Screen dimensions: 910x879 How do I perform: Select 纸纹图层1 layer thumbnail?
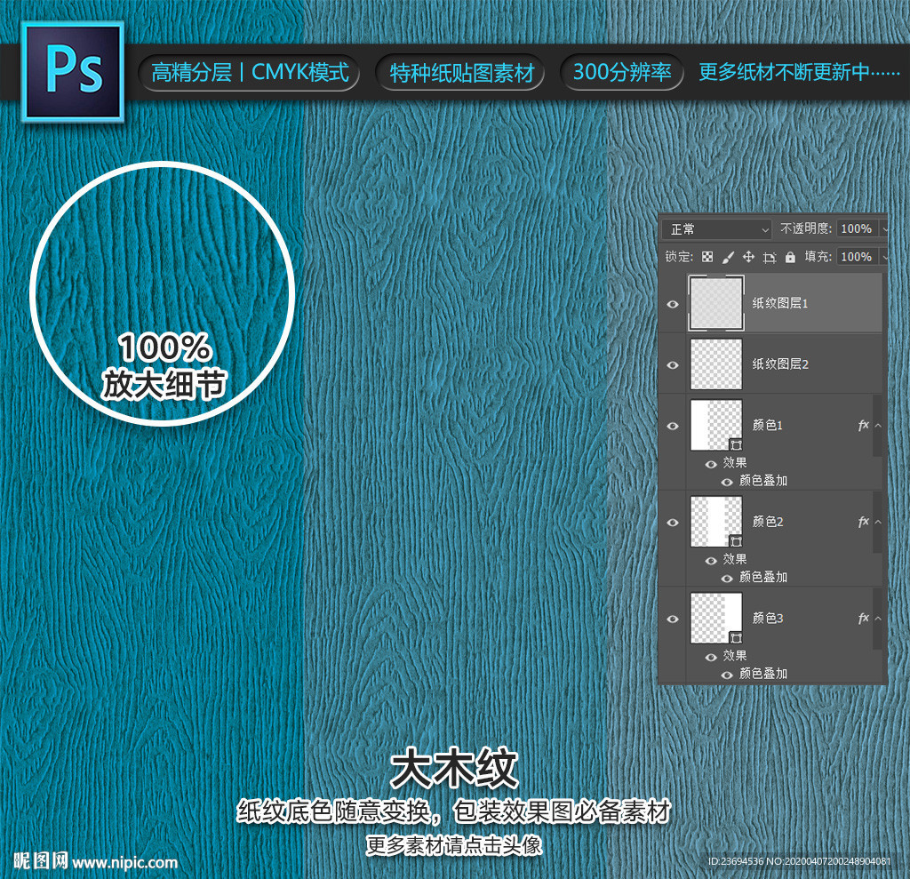[x=715, y=303]
